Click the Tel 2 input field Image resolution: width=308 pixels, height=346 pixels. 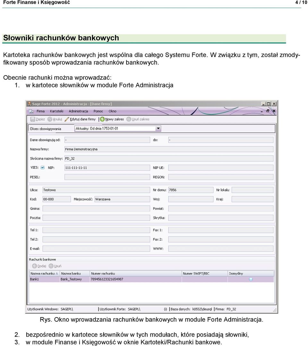[x=96, y=239]
